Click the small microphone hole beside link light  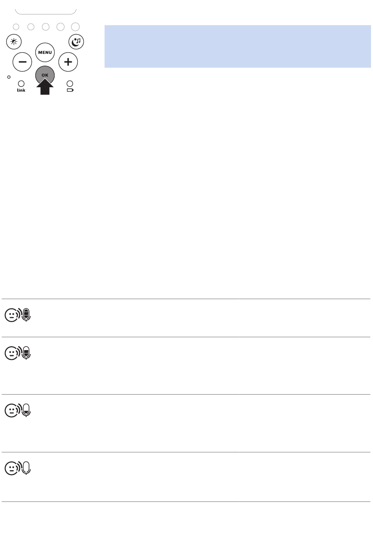click(x=9, y=77)
